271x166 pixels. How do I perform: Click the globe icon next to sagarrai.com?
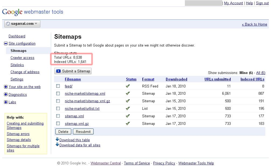(8, 24)
